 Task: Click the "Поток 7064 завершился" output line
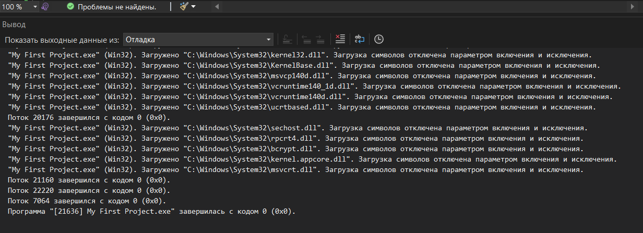click(x=87, y=201)
